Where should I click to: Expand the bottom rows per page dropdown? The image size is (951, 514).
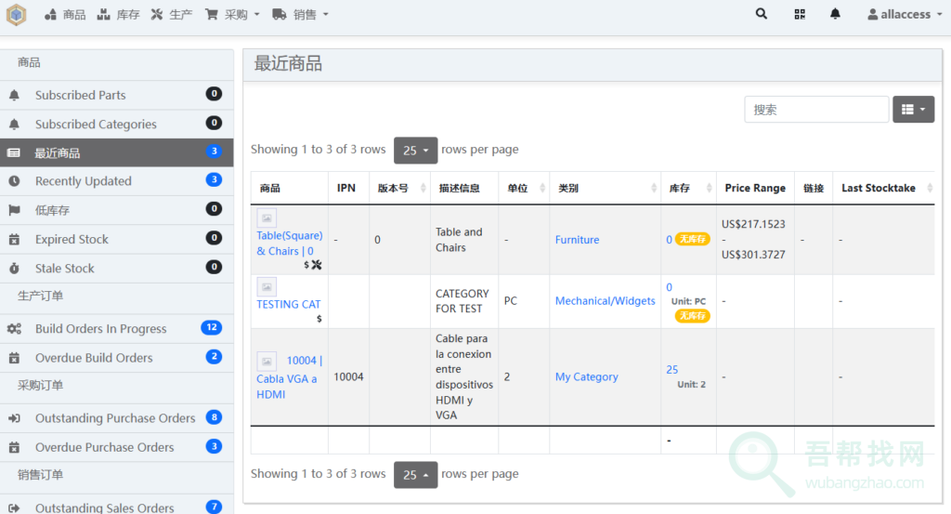(415, 474)
